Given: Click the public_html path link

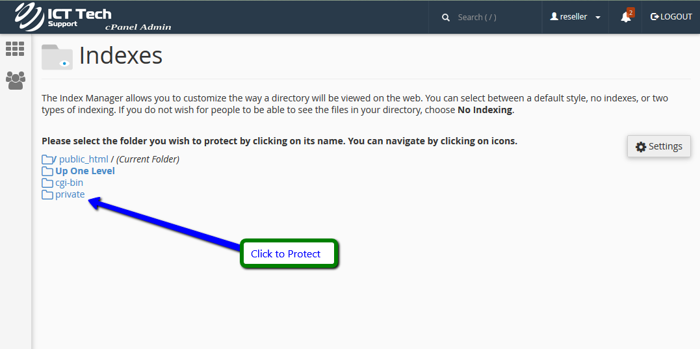Looking at the screenshot, I should (x=84, y=159).
